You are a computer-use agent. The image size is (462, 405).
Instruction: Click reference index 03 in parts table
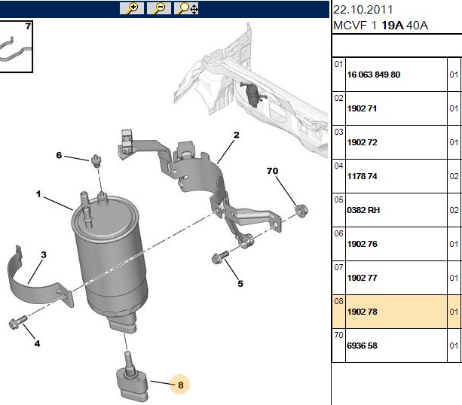tap(339, 132)
